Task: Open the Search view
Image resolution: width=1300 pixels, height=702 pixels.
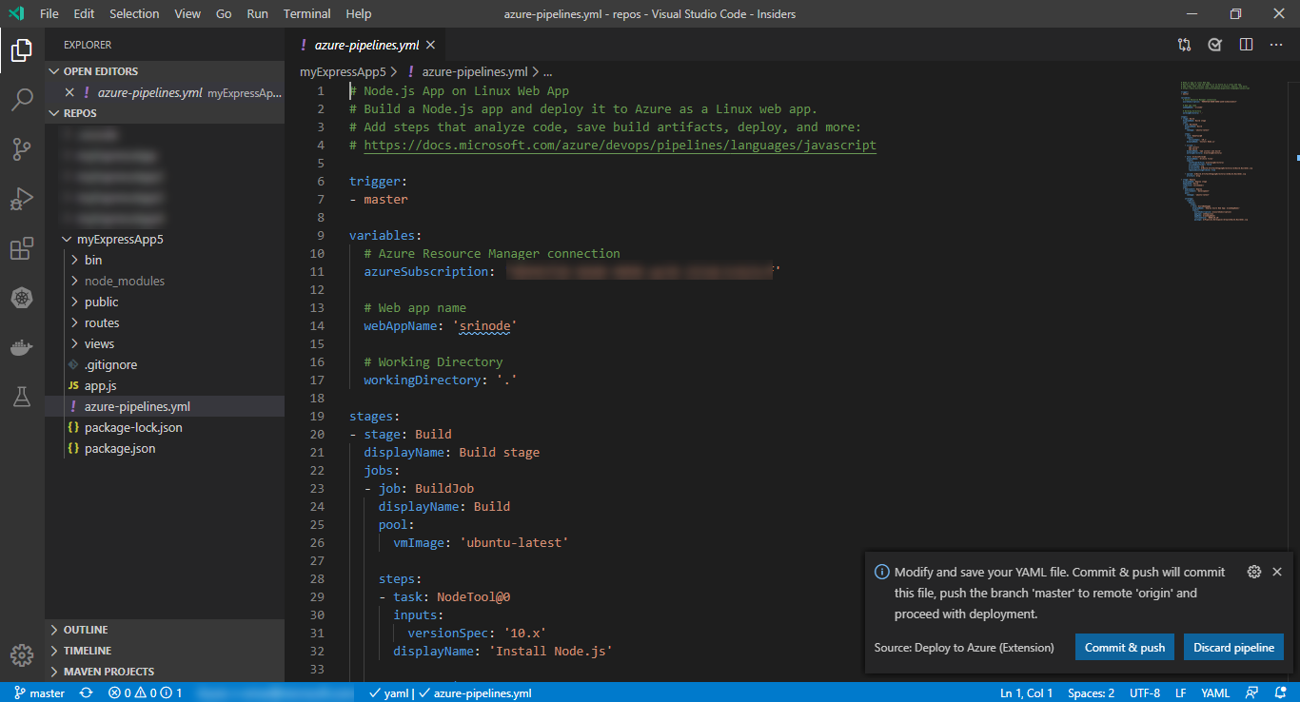Action: pyautogui.click(x=21, y=99)
